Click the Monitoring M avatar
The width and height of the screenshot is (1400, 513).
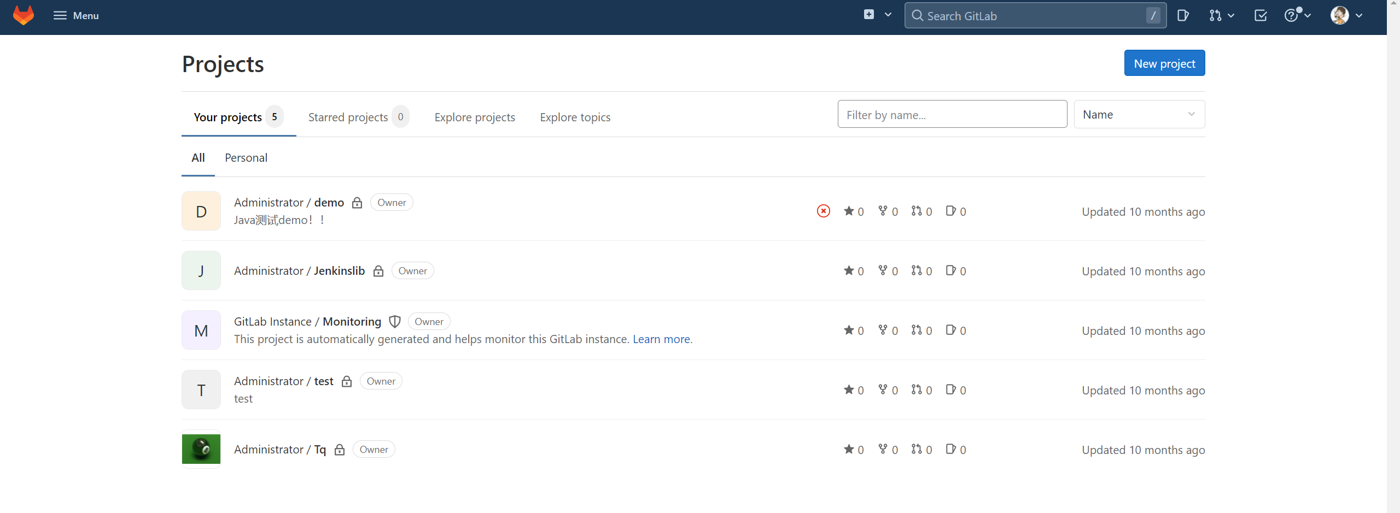click(x=201, y=330)
